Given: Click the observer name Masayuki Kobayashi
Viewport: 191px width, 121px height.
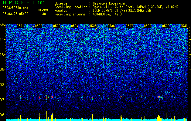Looking at the screenshot, I should coord(109,3).
